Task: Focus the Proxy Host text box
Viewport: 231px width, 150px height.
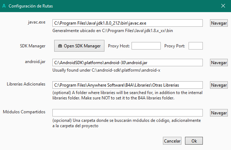Action: [x=146, y=46]
